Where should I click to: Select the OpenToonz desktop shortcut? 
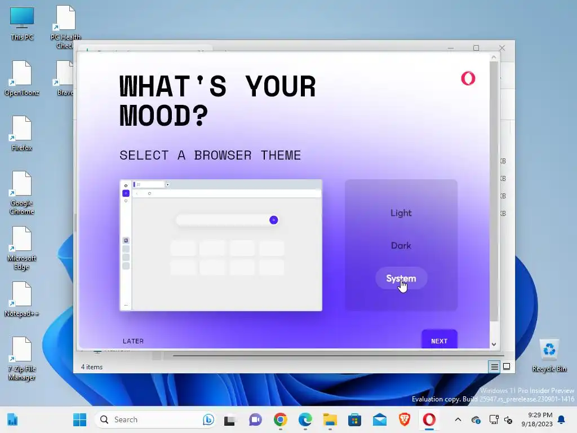pyautogui.click(x=22, y=78)
